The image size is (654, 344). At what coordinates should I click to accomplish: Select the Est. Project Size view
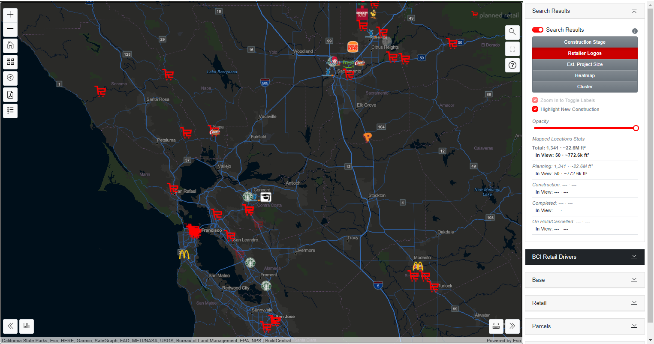point(585,64)
